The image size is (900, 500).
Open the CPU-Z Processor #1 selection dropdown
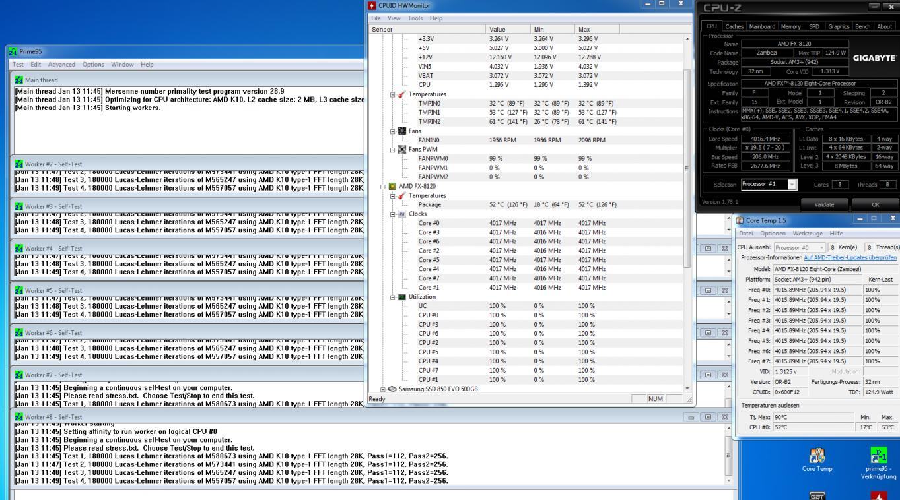point(793,184)
